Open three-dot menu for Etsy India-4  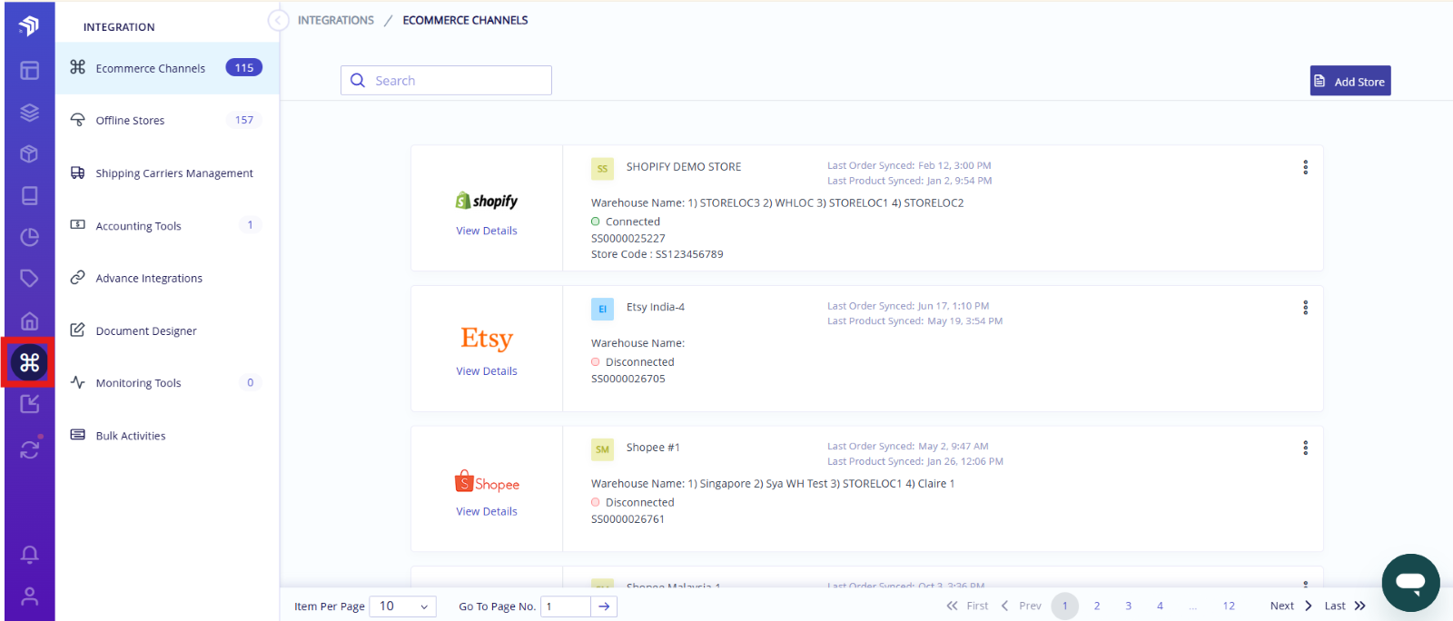click(x=1305, y=308)
